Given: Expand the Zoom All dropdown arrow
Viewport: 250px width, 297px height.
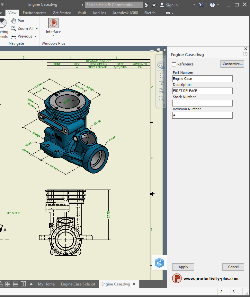Looking at the screenshot, I should (x=37, y=29).
